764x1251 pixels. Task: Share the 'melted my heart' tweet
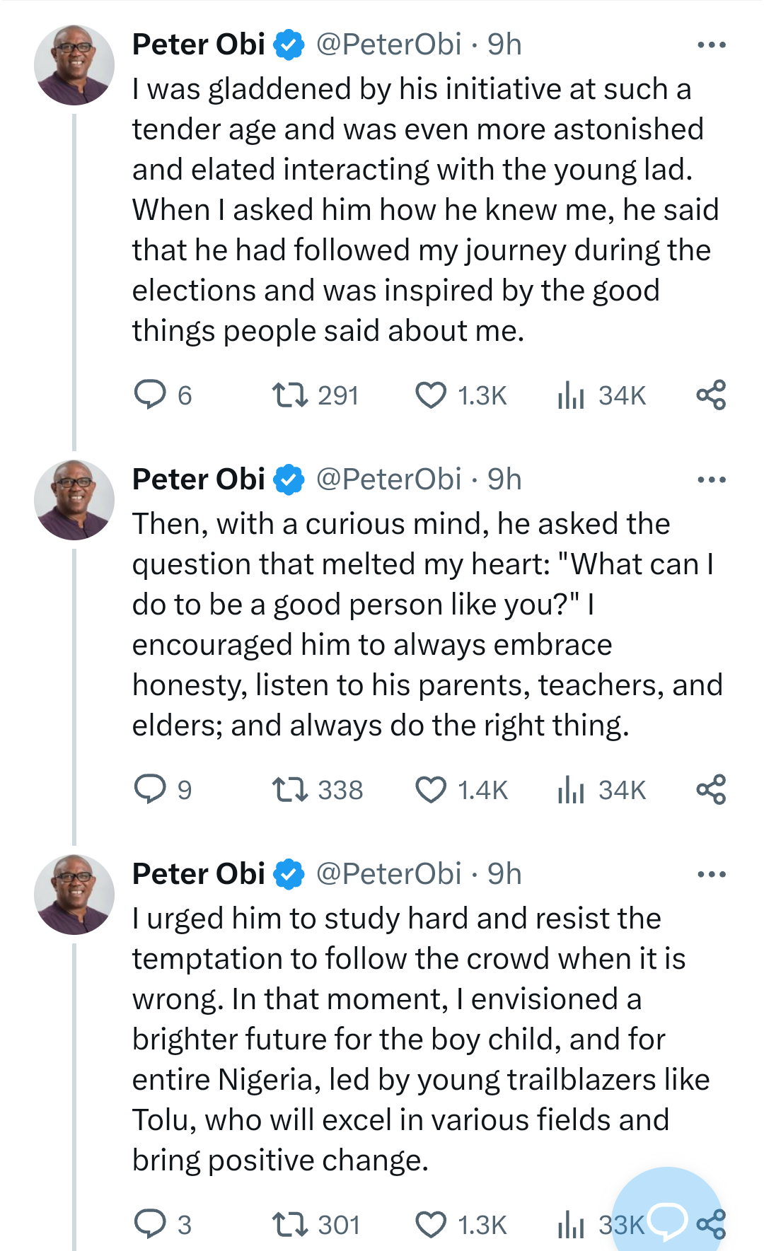[x=711, y=789]
